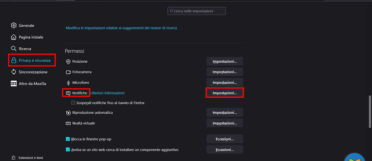
Task: Click the Pagina iniziale home icon
Action: pos(14,37)
